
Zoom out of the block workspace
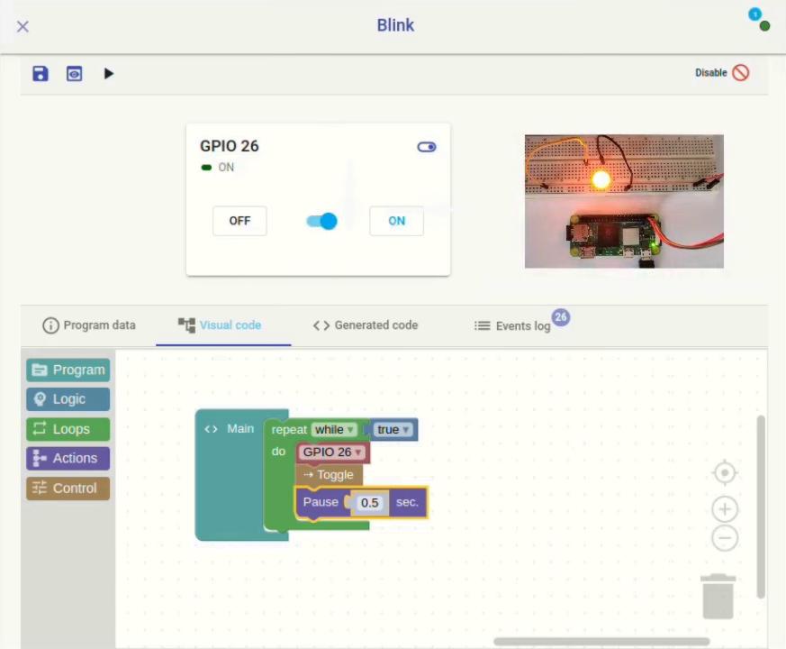coord(726,539)
